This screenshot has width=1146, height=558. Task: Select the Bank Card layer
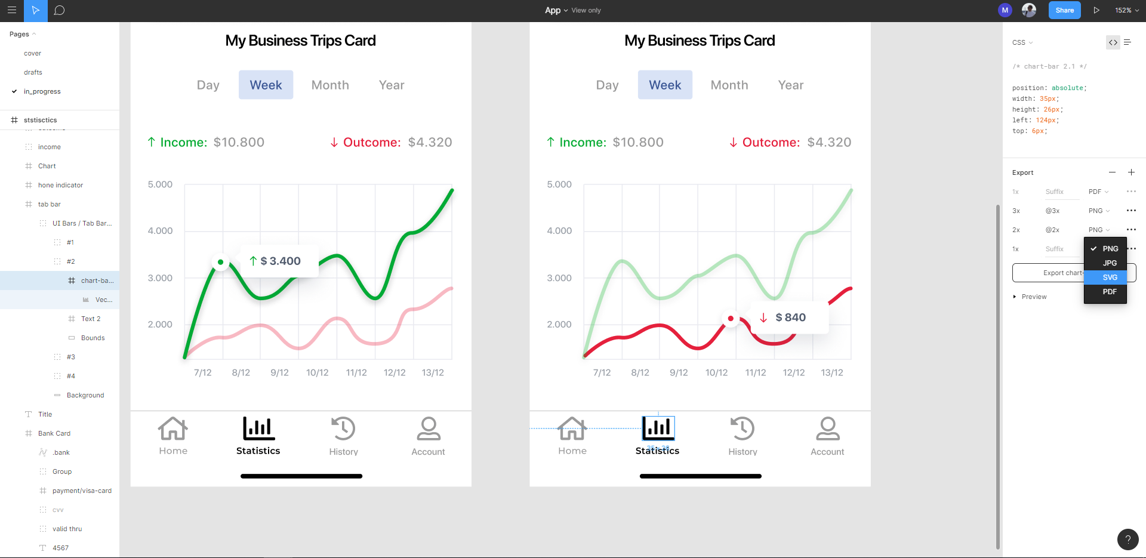tap(54, 433)
